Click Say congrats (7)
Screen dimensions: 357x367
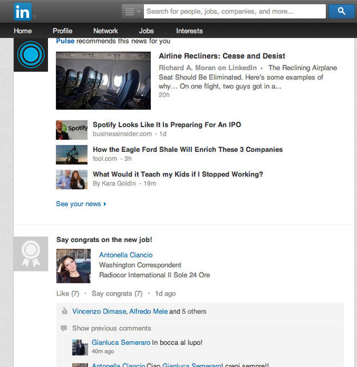pos(117,293)
